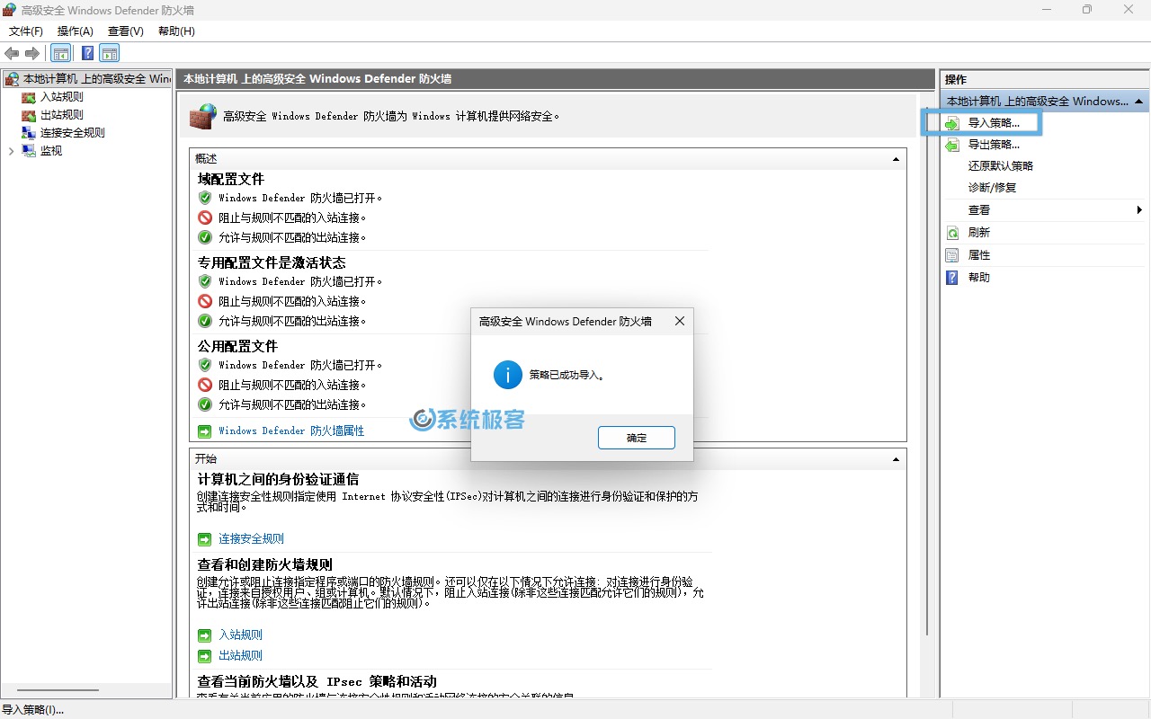This screenshot has height=719, width=1151.
Task: Collapse the action pane header chevron
Action: click(1138, 101)
